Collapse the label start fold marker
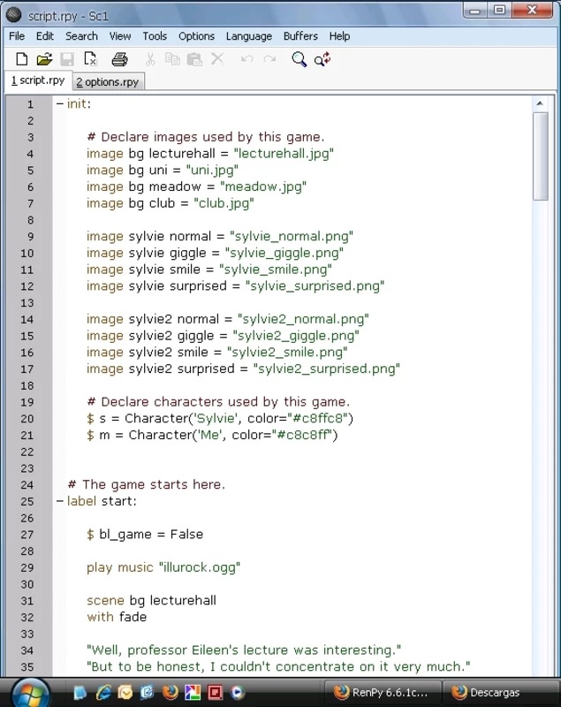561x707 pixels. pos(60,501)
